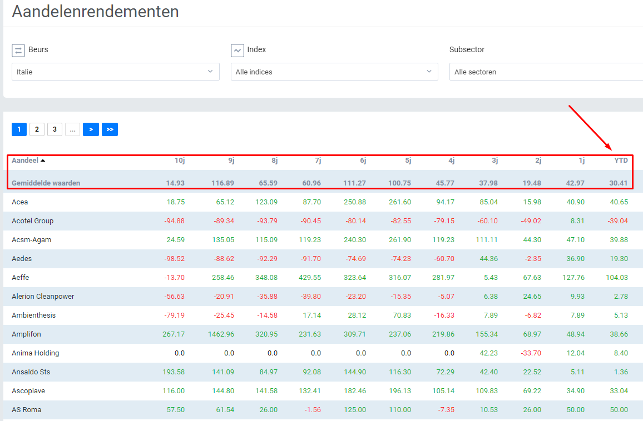Viewport: 643px width, 421px height.
Task: Go to next page with > button
Action: point(91,129)
